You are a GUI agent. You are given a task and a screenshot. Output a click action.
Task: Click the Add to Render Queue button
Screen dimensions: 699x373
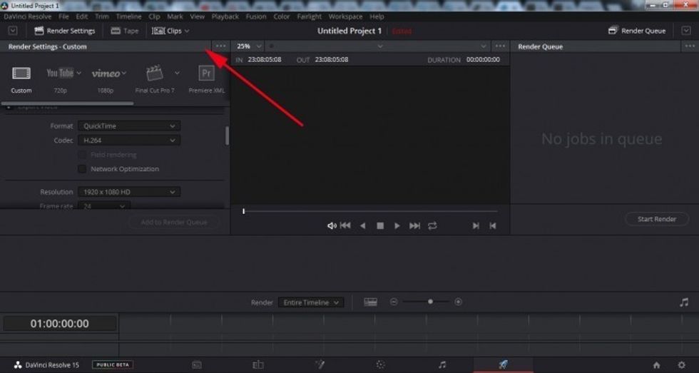[174, 222]
